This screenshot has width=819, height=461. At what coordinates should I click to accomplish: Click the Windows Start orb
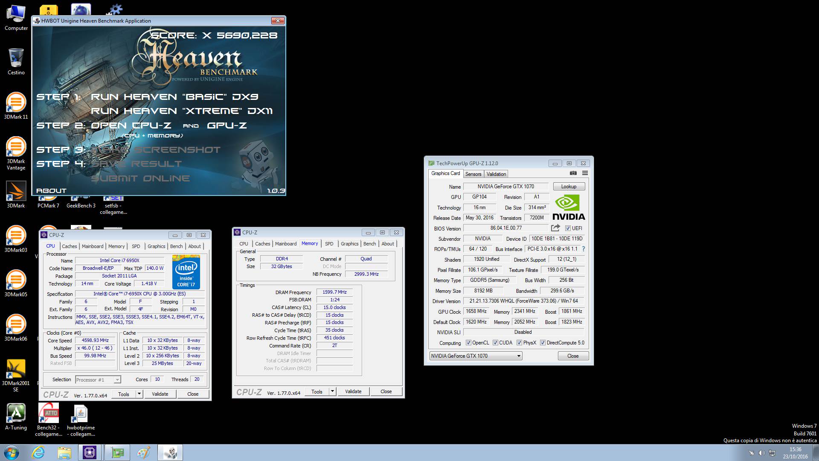pos(11,452)
